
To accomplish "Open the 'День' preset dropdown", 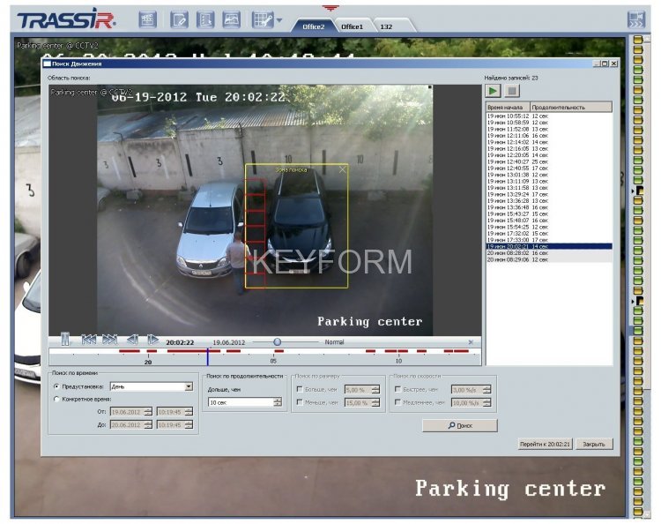I will pyautogui.click(x=188, y=386).
